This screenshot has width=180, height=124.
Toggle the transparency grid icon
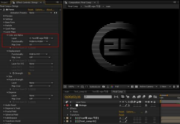(x=136, y=87)
